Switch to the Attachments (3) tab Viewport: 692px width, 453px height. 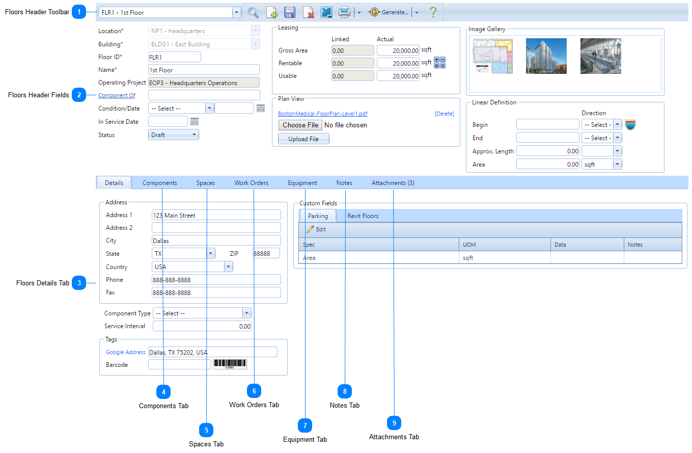click(x=393, y=183)
